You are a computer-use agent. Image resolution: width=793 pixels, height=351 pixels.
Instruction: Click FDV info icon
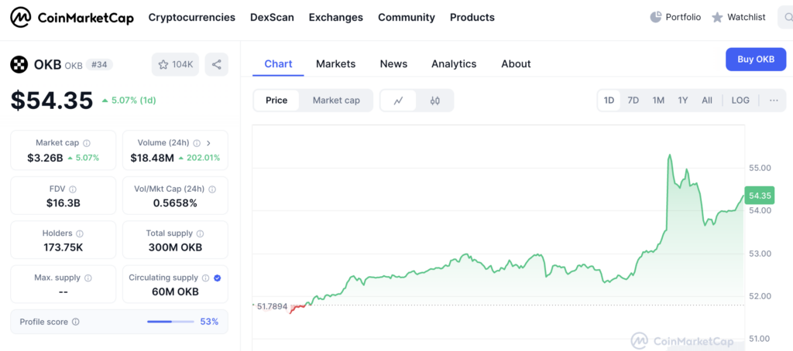[72, 189]
